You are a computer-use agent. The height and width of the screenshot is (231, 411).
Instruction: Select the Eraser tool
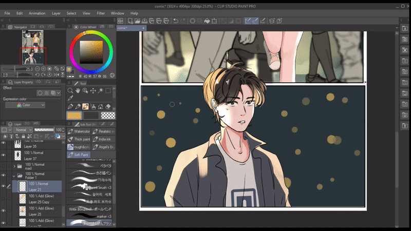pos(108,106)
